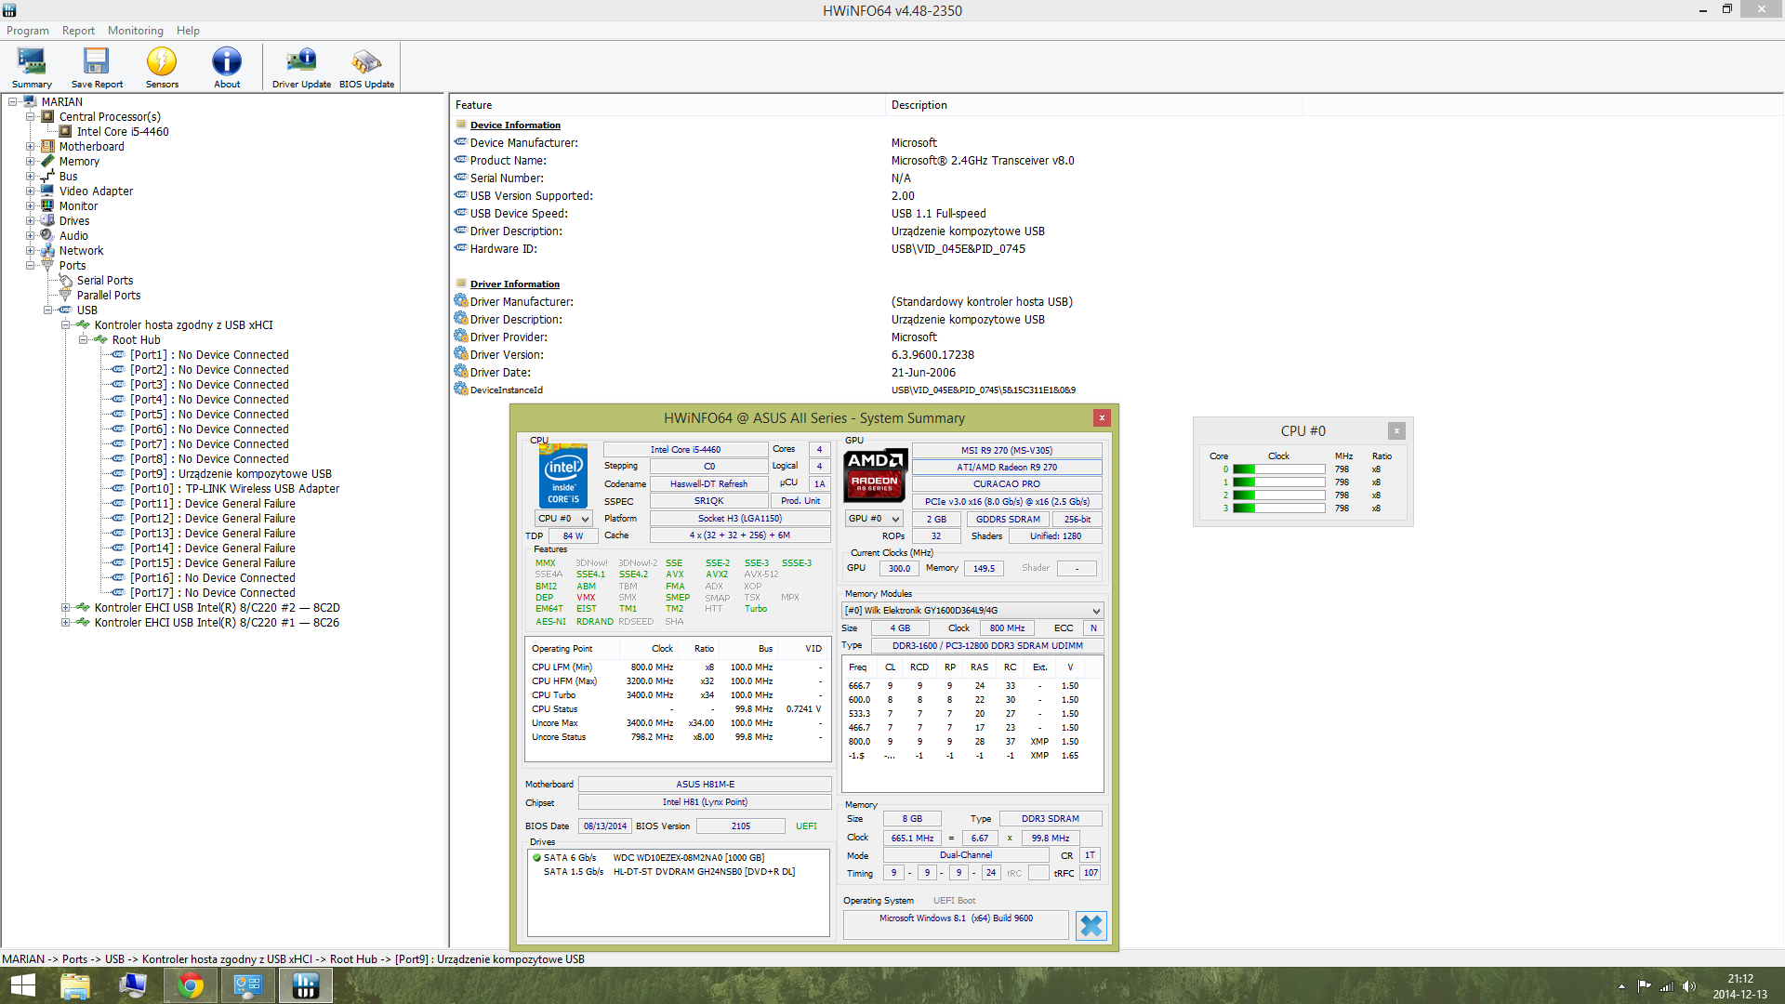Click the Driver Information section heading
This screenshot has width=1785, height=1004.
click(x=515, y=284)
